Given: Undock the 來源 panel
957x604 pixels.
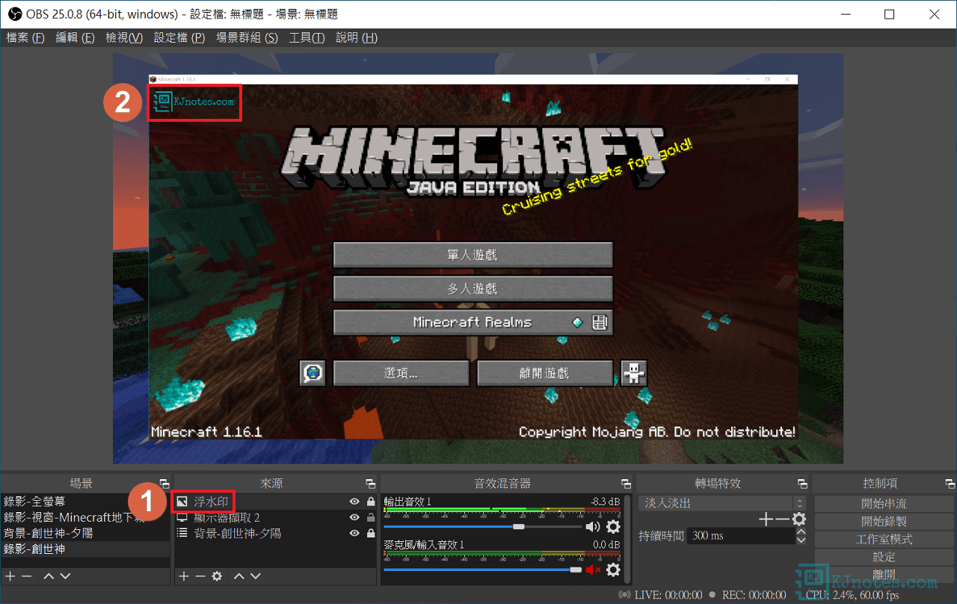Looking at the screenshot, I should (x=371, y=484).
